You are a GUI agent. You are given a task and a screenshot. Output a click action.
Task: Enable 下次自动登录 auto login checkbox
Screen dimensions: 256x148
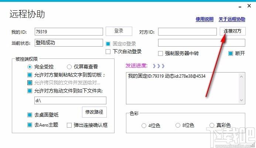pos(108,52)
